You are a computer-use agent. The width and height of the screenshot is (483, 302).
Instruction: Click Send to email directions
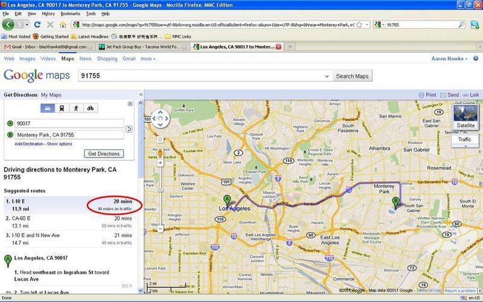[449, 95]
